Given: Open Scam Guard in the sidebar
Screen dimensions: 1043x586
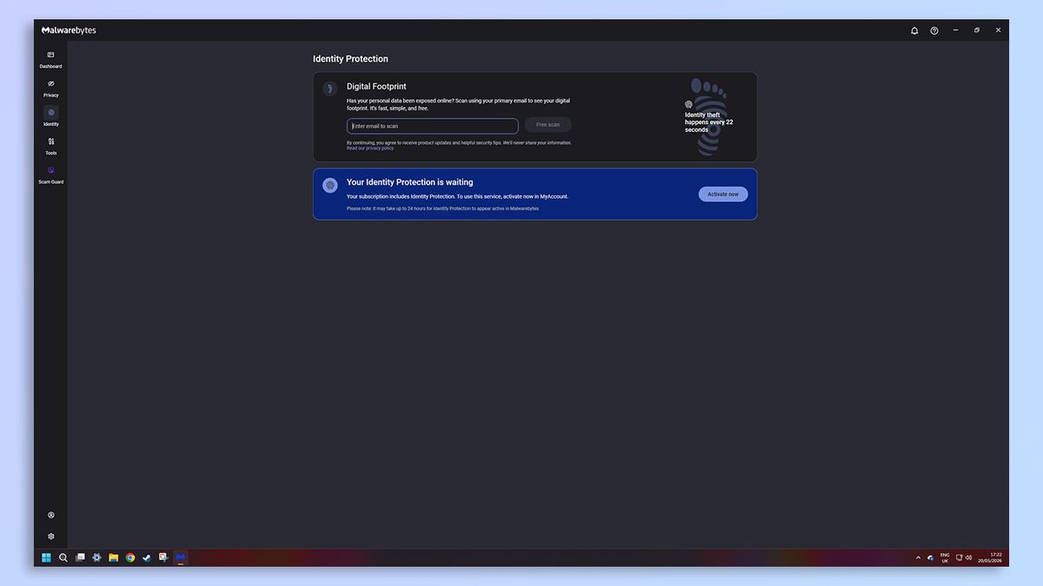Looking at the screenshot, I should click(x=51, y=174).
